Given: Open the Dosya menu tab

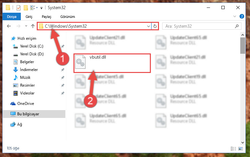Looking at the screenshot, I should tap(12, 17).
